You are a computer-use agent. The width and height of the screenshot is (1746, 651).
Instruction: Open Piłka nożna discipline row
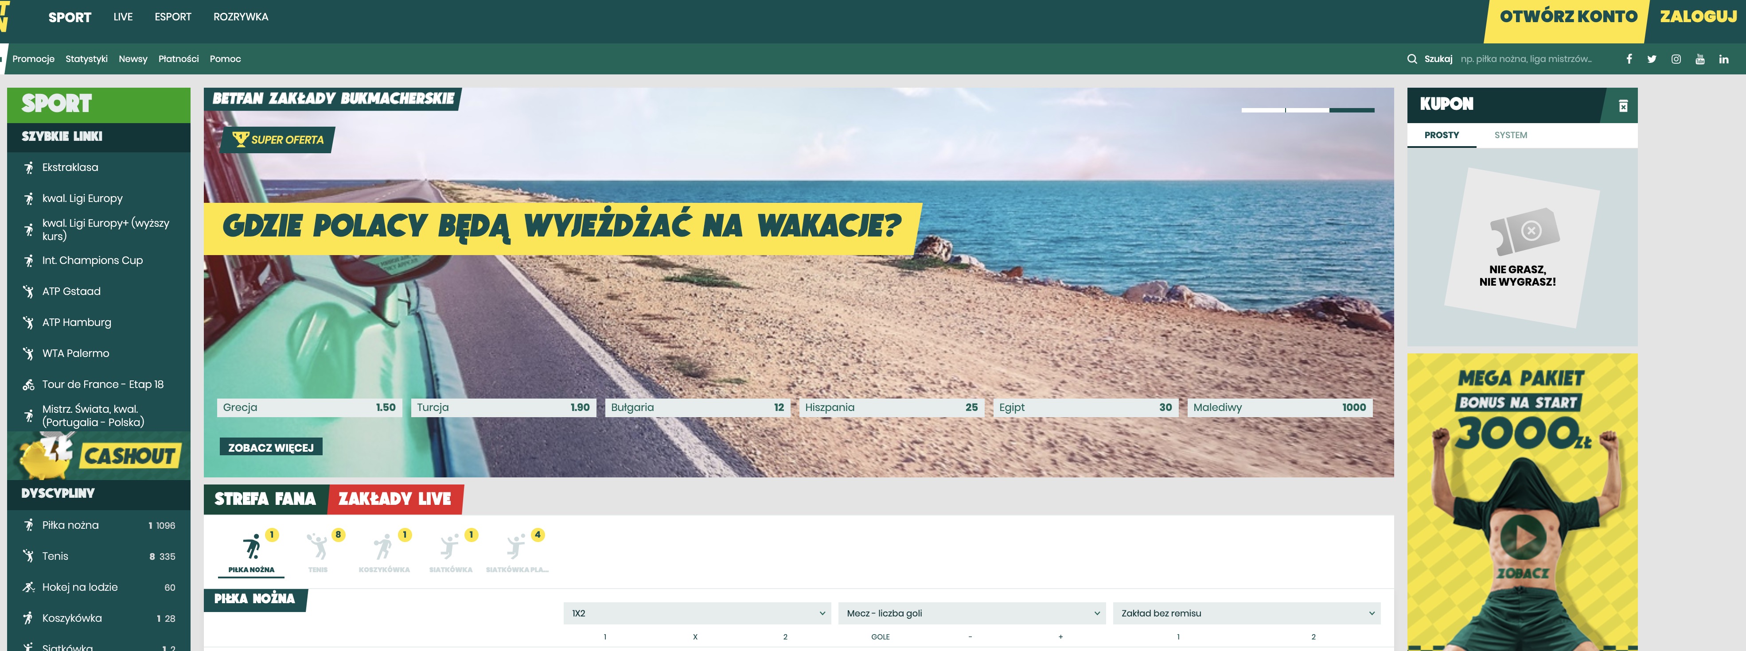99,525
